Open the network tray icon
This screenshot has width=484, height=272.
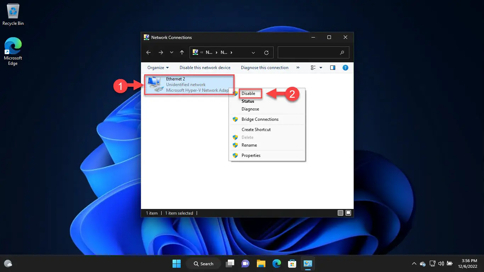(432, 263)
